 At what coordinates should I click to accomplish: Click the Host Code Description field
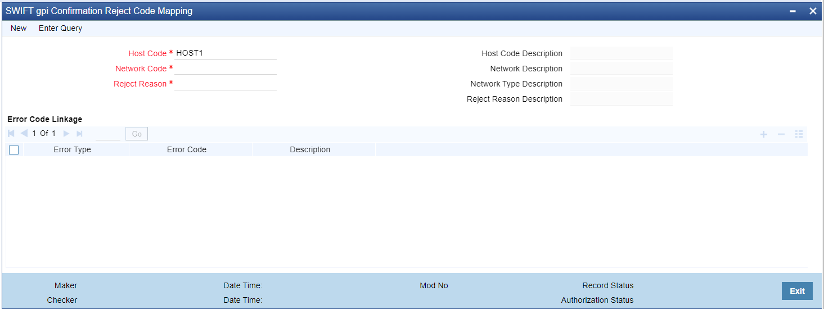point(622,53)
